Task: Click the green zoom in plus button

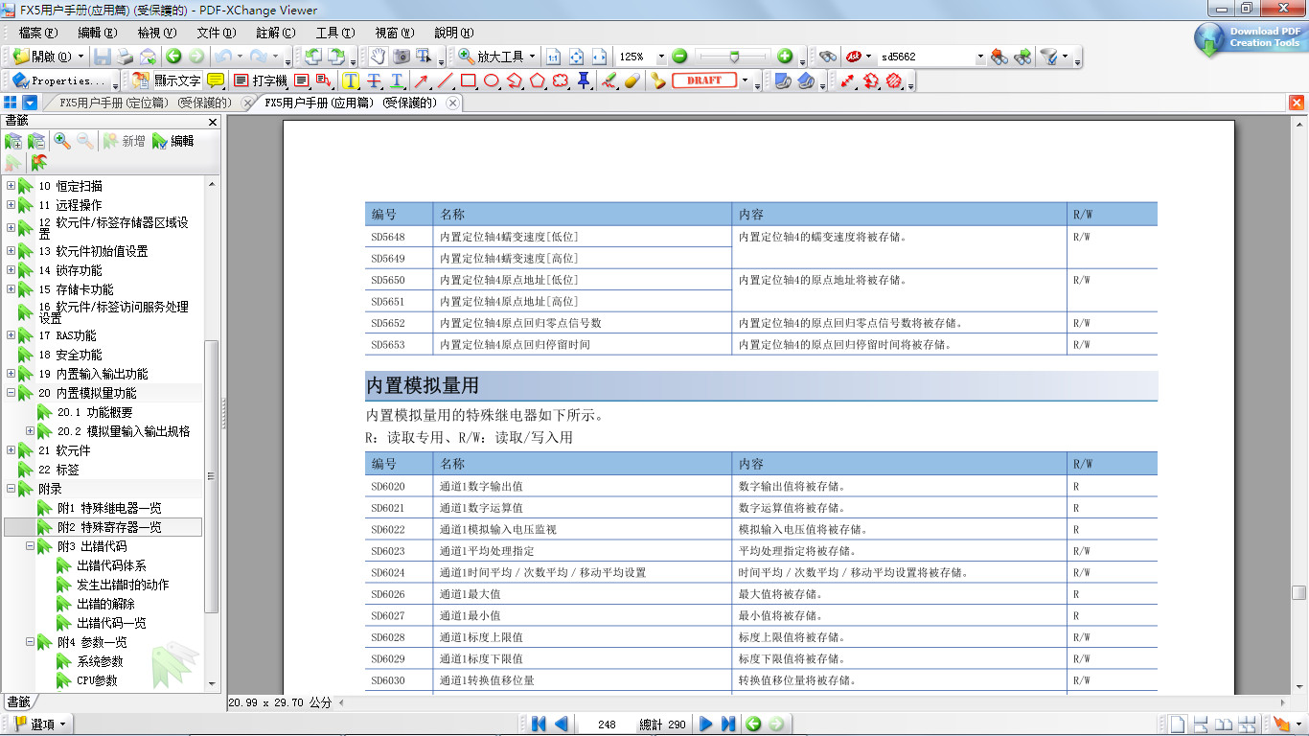Action: tap(784, 57)
